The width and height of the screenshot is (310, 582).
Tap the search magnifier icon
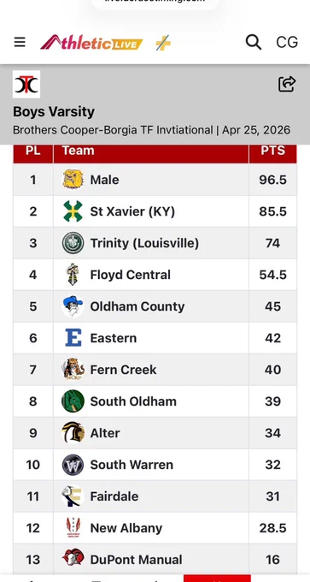(x=254, y=42)
